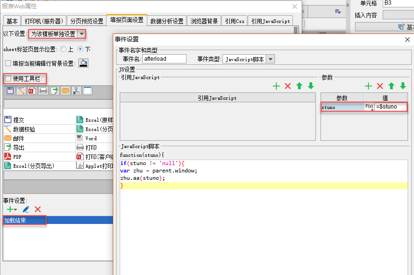
Task: Toggle 填报当前编辑行背景设置 checkbox
Action: 8,63
